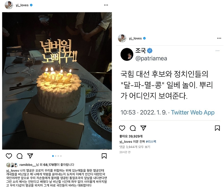
Task: Click the #리스팩 hashtag
Action: click(151, 142)
